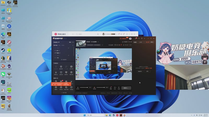Expand 详情 in the right panel
The height and width of the screenshot is (117, 209).
[x=152, y=42]
